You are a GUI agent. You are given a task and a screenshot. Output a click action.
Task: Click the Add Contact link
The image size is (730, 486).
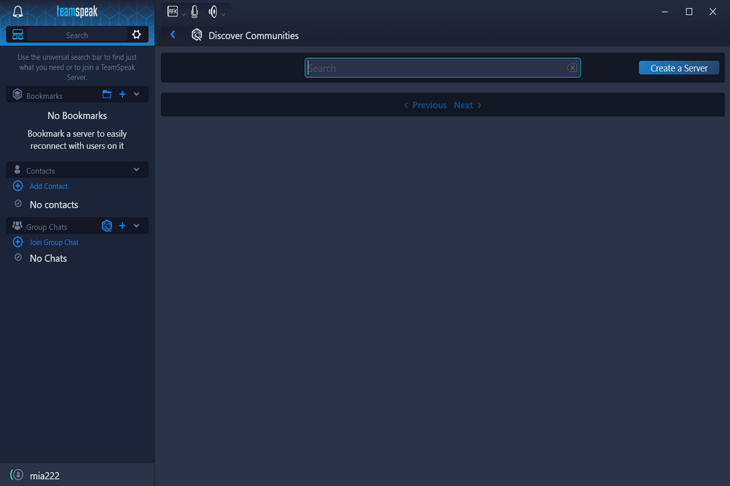pyautogui.click(x=48, y=186)
